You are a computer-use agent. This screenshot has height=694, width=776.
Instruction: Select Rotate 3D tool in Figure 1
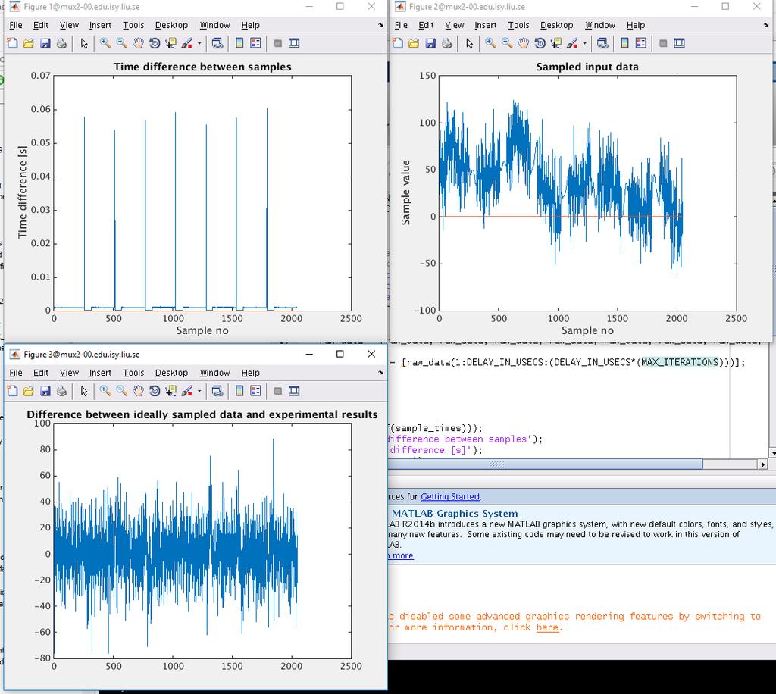tap(155, 43)
